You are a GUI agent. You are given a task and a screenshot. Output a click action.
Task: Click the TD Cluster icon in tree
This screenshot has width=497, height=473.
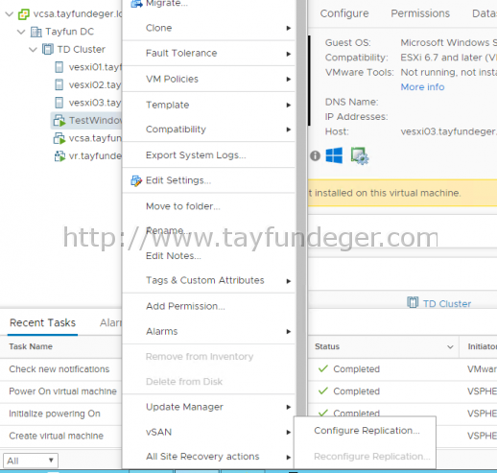(48, 50)
